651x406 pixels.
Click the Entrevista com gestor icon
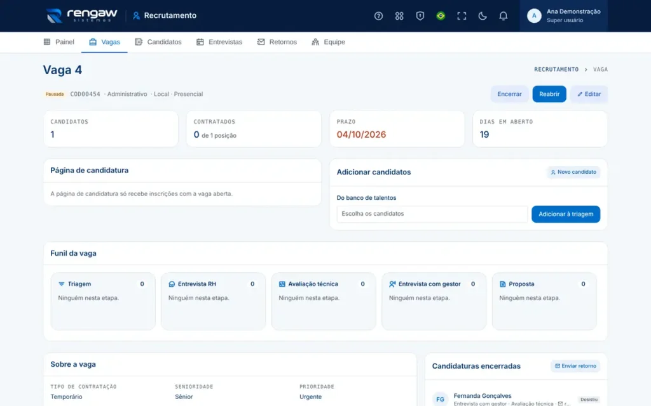coord(392,284)
